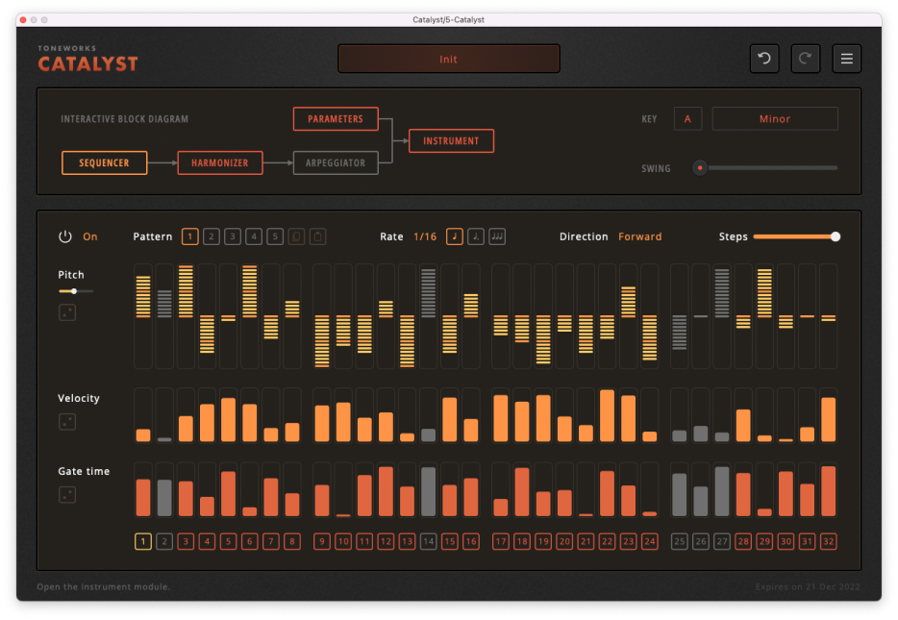Screen dimensions: 898x620
Task: Open the Minor scale selector
Action: click(x=774, y=118)
